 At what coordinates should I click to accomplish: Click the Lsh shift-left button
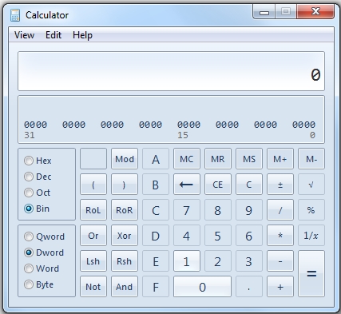pos(93,261)
